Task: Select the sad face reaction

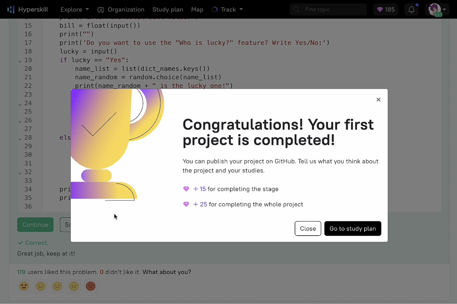Action: [74, 286]
